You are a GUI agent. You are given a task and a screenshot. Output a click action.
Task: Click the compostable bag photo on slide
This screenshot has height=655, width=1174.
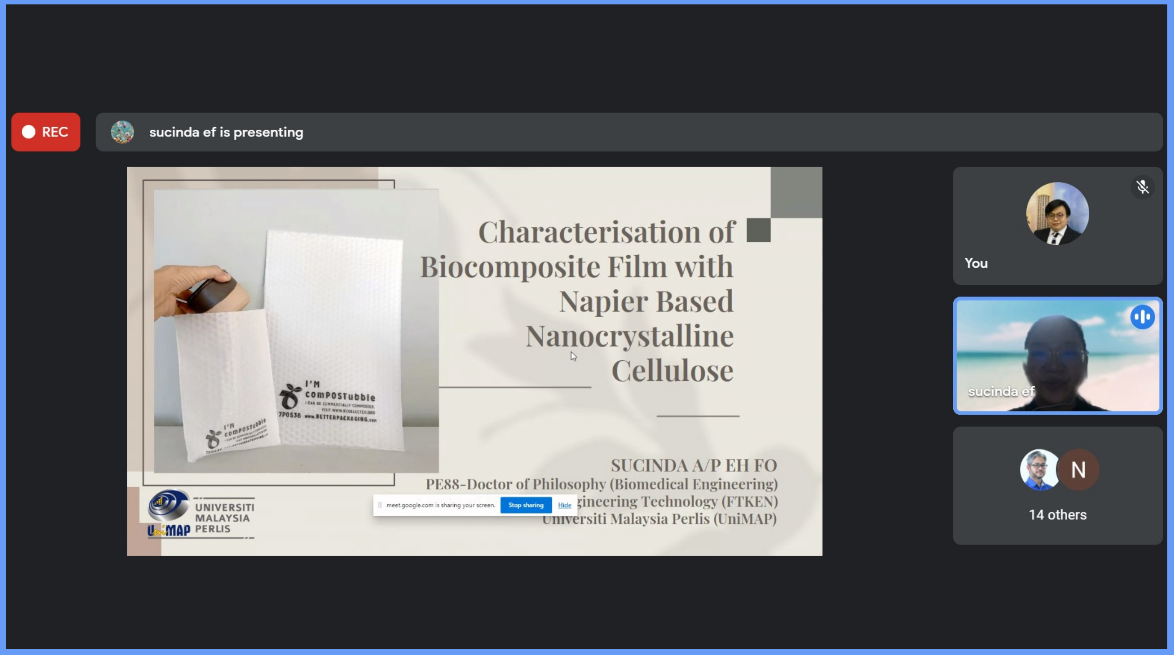(x=296, y=331)
